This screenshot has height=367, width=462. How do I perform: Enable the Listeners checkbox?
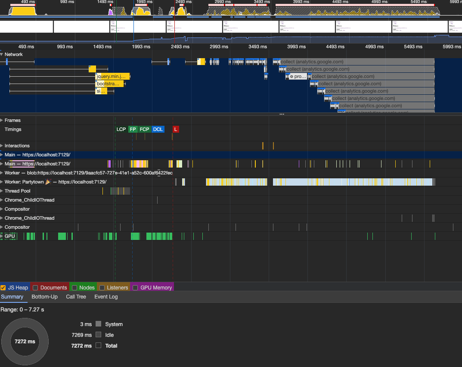pyautogui.click(x=102, y=288)
